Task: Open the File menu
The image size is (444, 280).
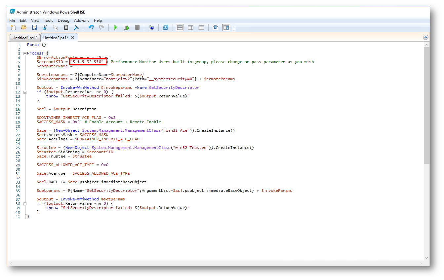Action: pos(12,20)
